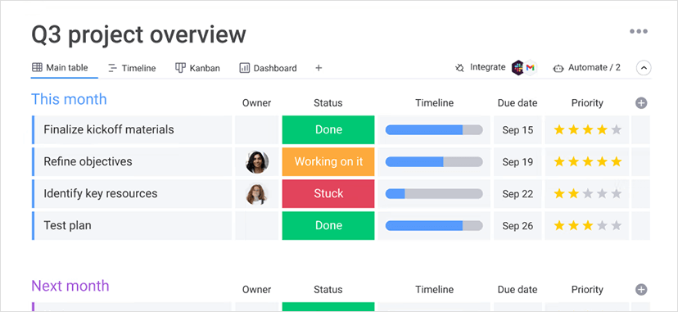Click Automate / 2 button
The width and height of the screenshot is (678, 312).
(587, 68)
